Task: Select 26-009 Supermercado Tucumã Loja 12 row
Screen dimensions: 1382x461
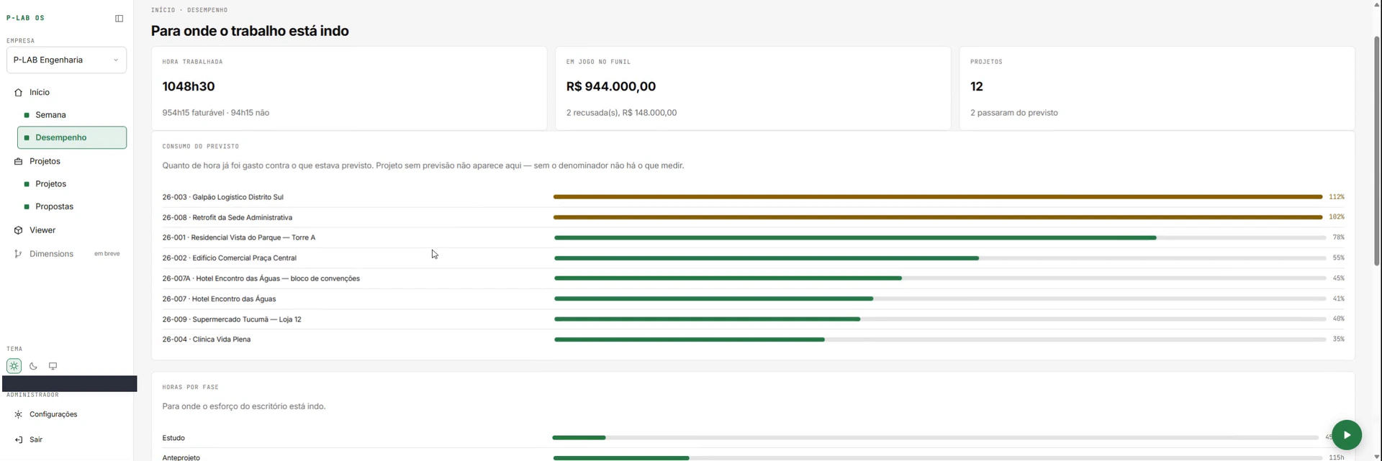Action: (753, 319)
